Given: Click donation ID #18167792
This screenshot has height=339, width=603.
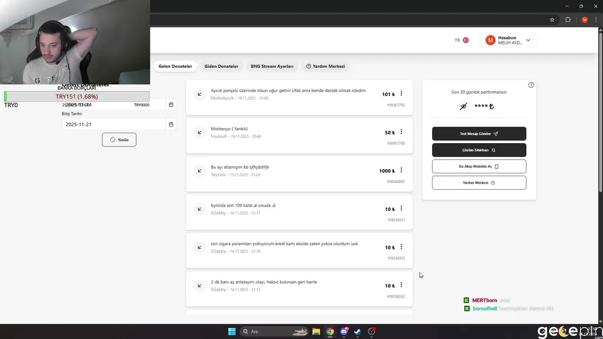Looking at the screenshot, I should 396,105.
